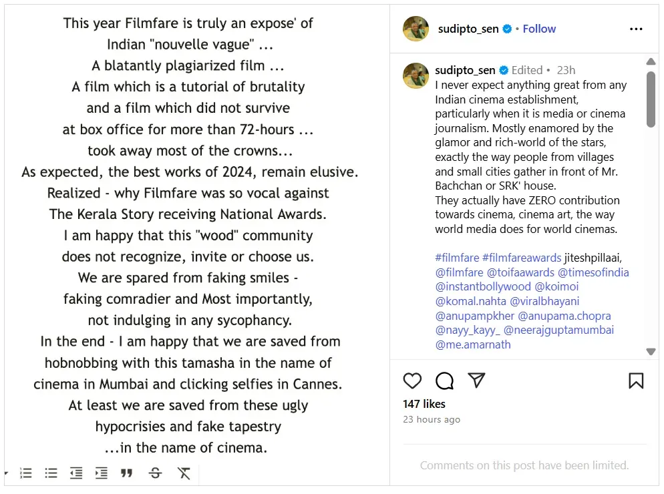This screenshot has width=664, height=494.
Task: Insert a numbered list
Action: [x=26, y=473]
